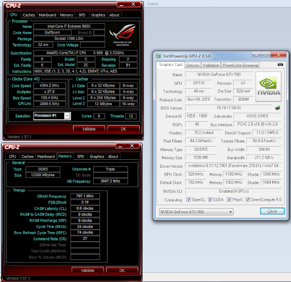Screen dimensions: 291x282
Task: Click OK in the bottom CPU-Z window
Action: pos(122,270)
